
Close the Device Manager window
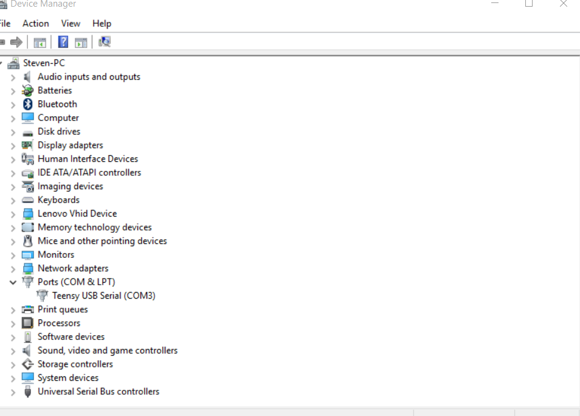point(564,4)
